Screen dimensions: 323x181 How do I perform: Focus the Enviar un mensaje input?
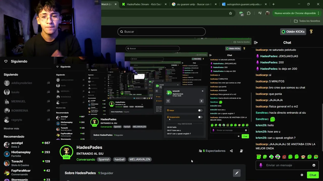tap(287, 165)
